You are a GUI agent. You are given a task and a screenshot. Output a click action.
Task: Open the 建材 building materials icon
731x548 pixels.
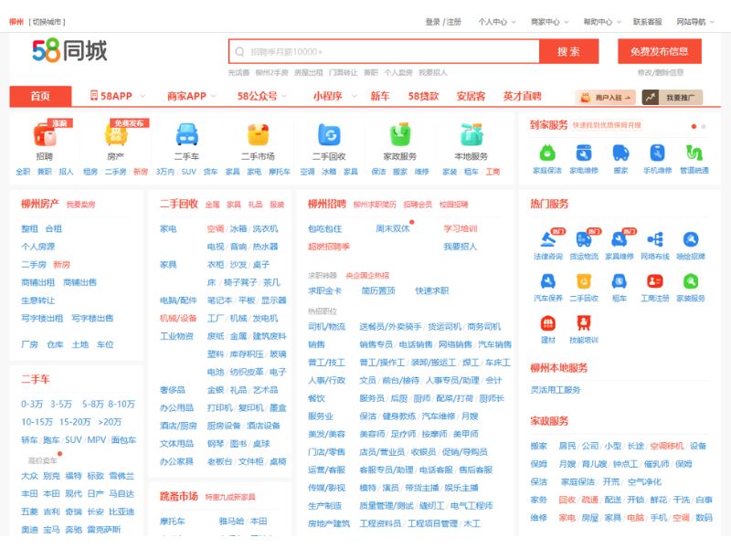(548, 323)
